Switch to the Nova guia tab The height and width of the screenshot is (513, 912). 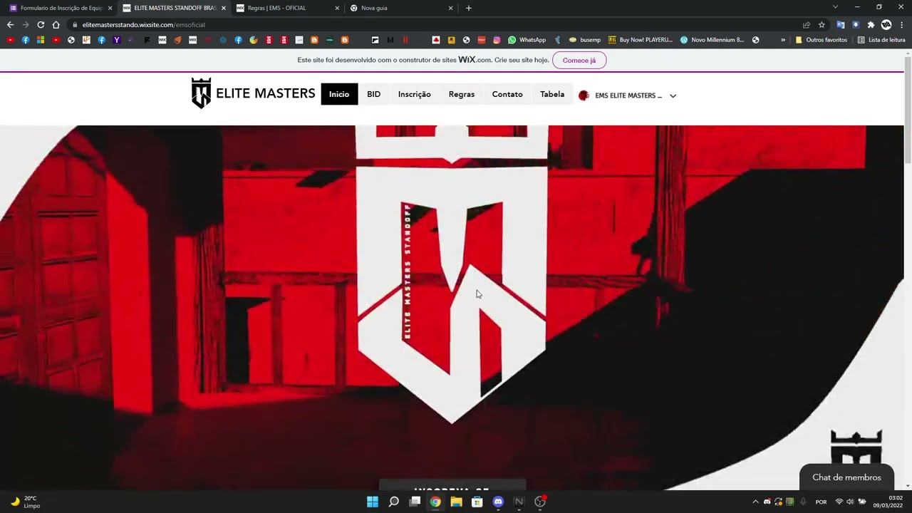[x=401, y=8]
